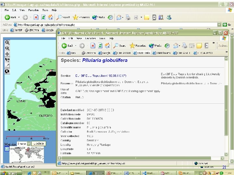Click Home in the background map window toolbar
234x175 pixels.
click(x=51, y=17)
